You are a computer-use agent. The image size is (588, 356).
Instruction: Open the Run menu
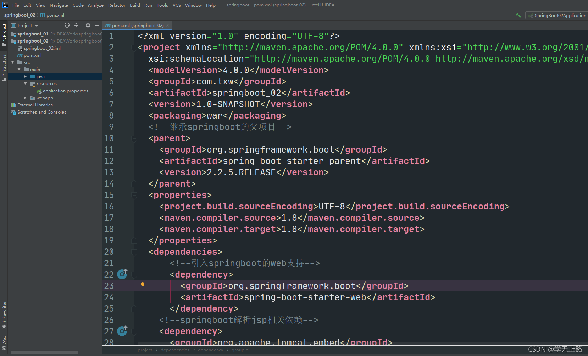click(x=148, y=5)
